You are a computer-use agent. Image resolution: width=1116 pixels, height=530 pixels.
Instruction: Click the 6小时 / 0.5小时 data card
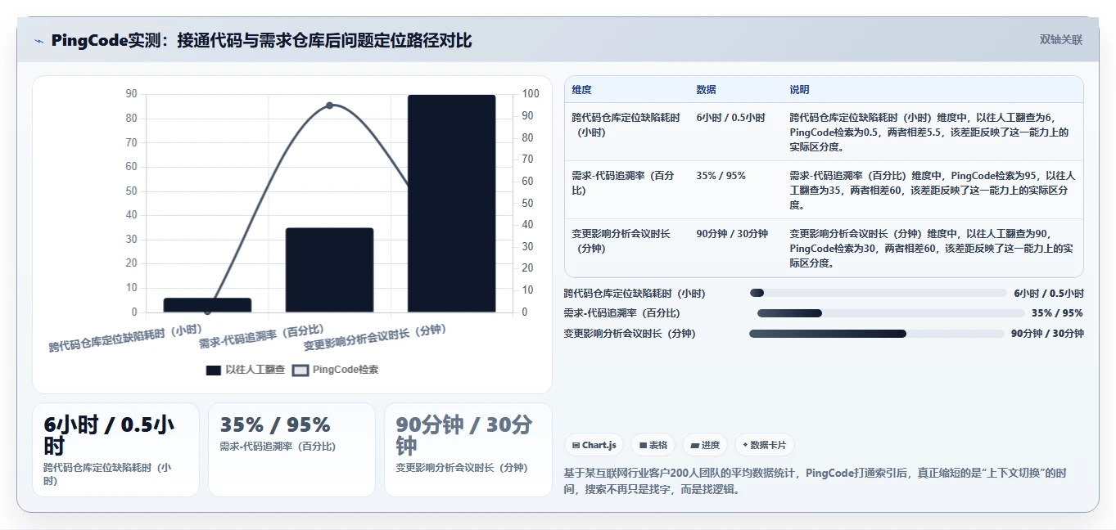coord(115,450)
